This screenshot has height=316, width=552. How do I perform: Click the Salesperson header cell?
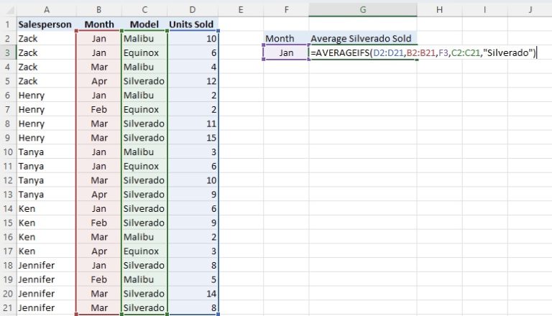point(45,24)
